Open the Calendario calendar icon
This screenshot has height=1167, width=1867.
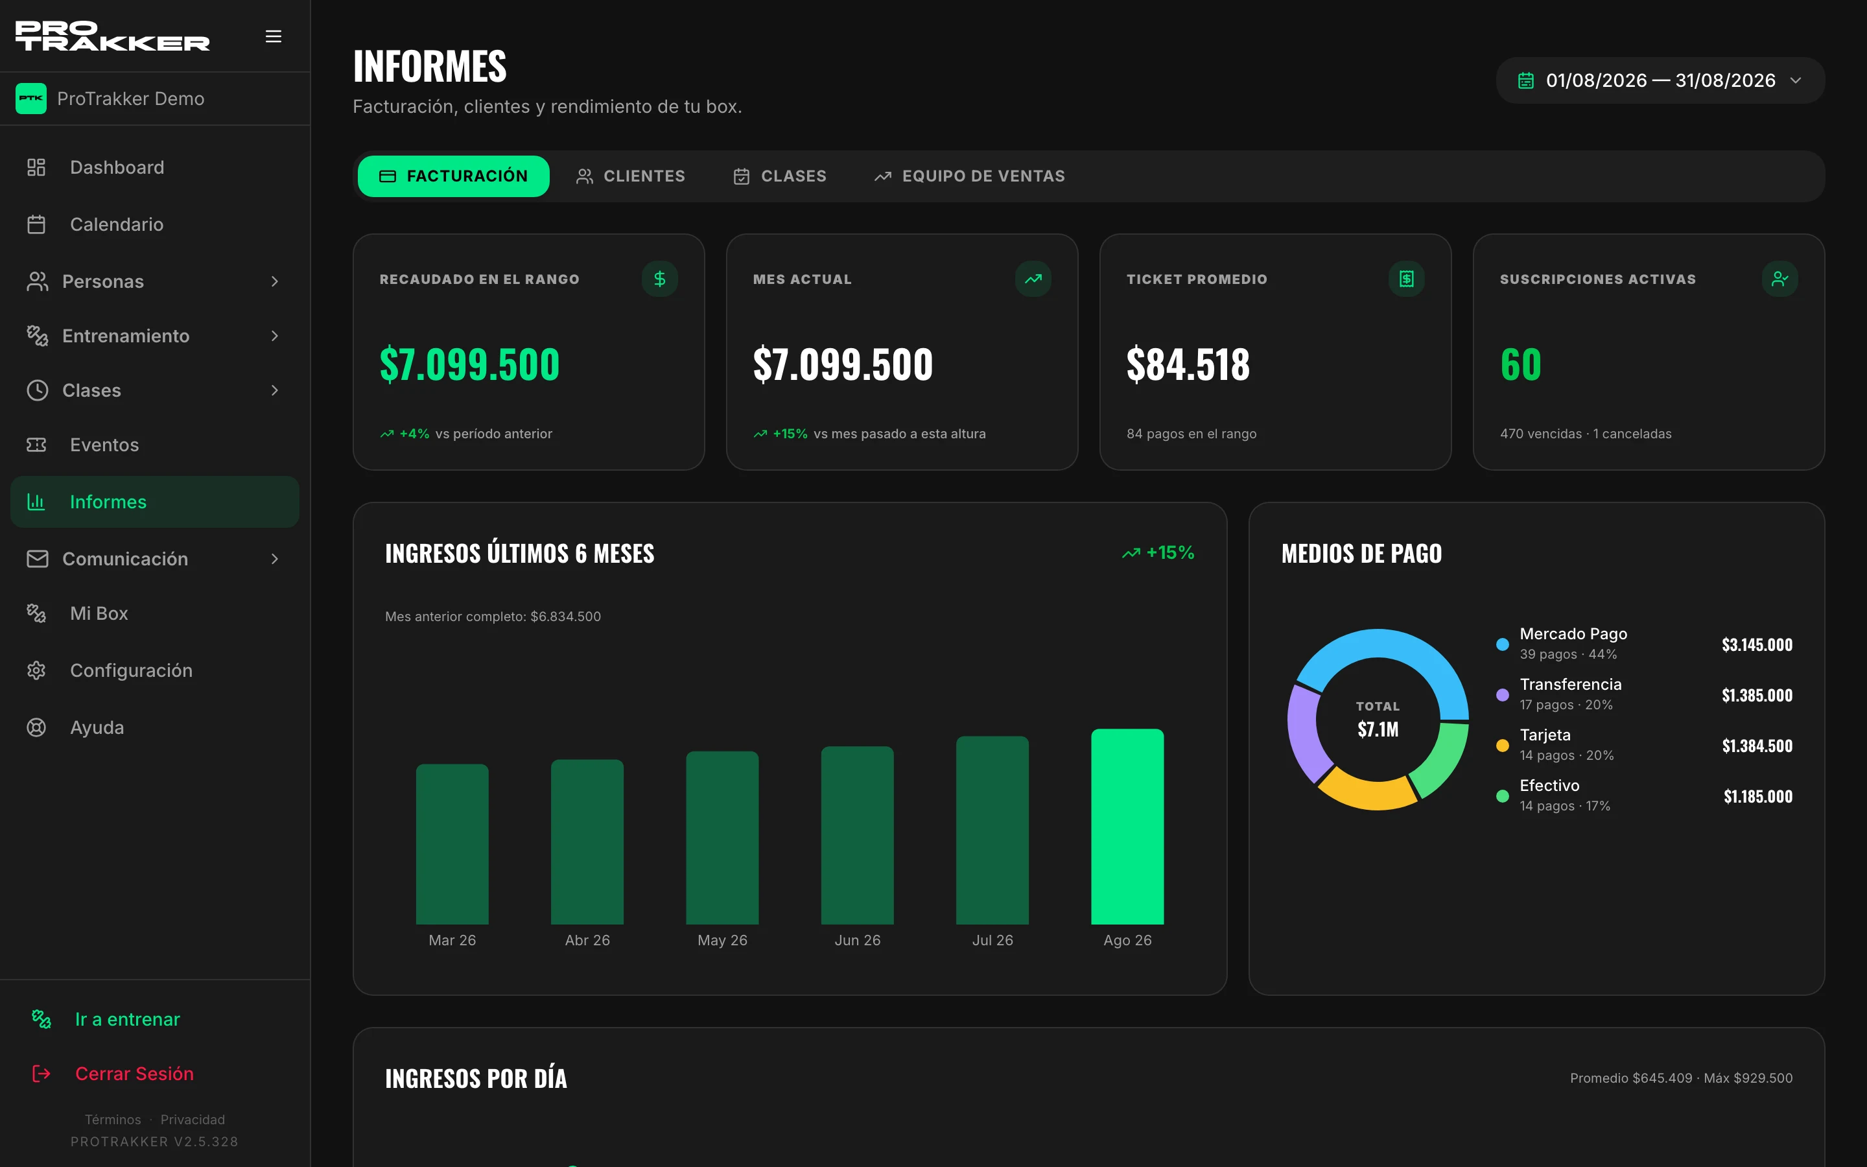click(36, 224)
